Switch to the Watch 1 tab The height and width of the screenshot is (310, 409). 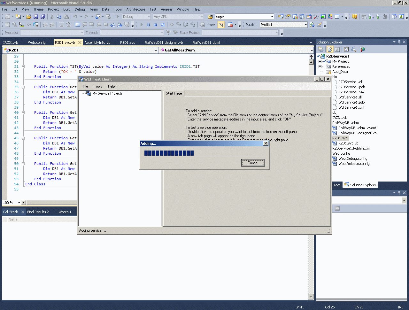coord(65,212)
